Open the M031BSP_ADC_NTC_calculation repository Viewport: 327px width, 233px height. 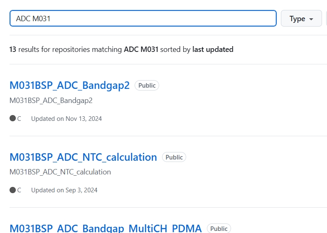coord(83,157)
